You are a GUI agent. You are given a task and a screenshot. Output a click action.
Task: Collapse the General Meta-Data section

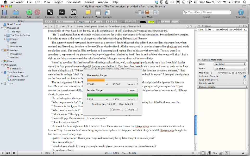pyautogui.click(x=199, y=60)
